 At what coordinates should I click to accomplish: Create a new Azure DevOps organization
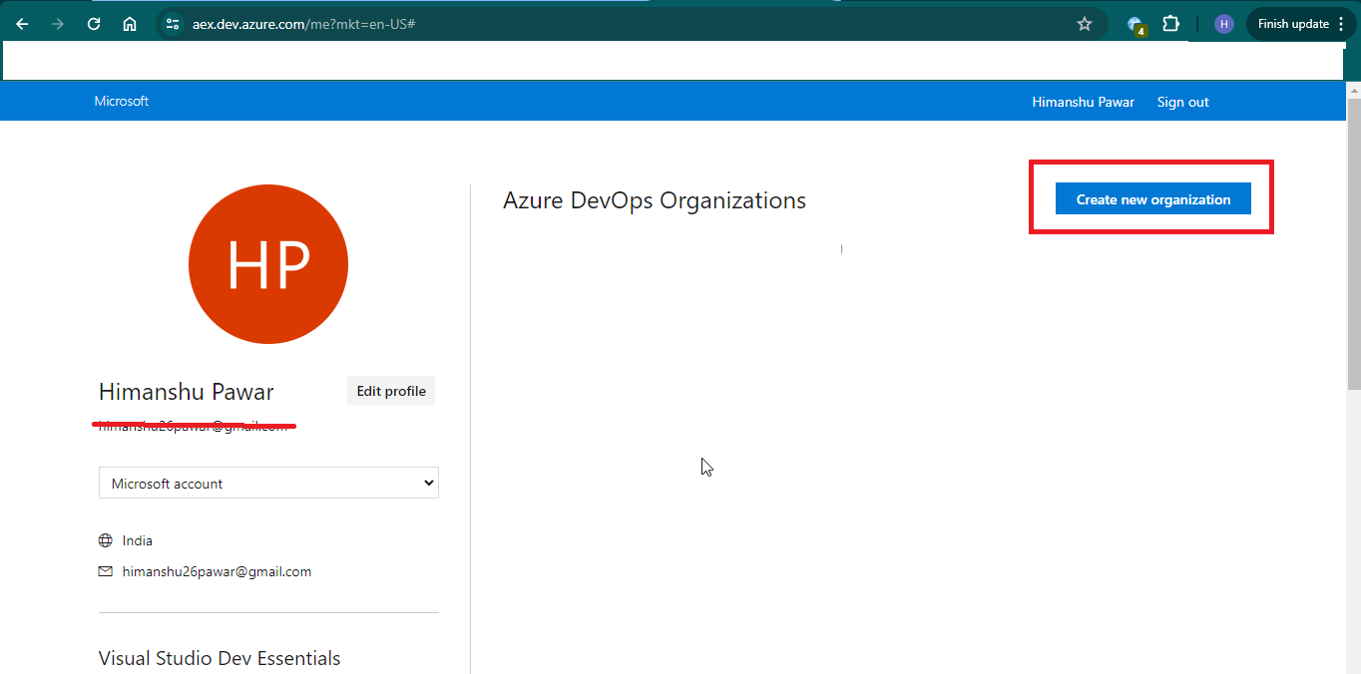tap(1152, 198)
